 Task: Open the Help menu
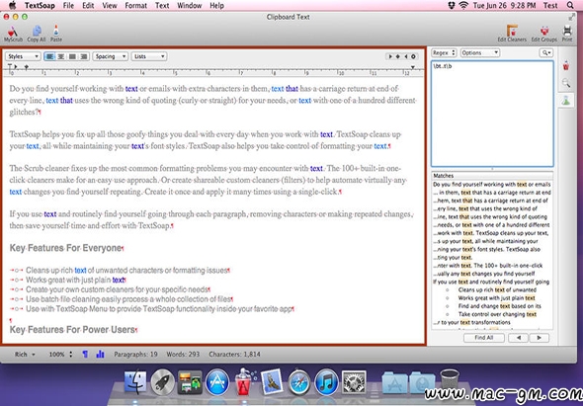point(216,5)
